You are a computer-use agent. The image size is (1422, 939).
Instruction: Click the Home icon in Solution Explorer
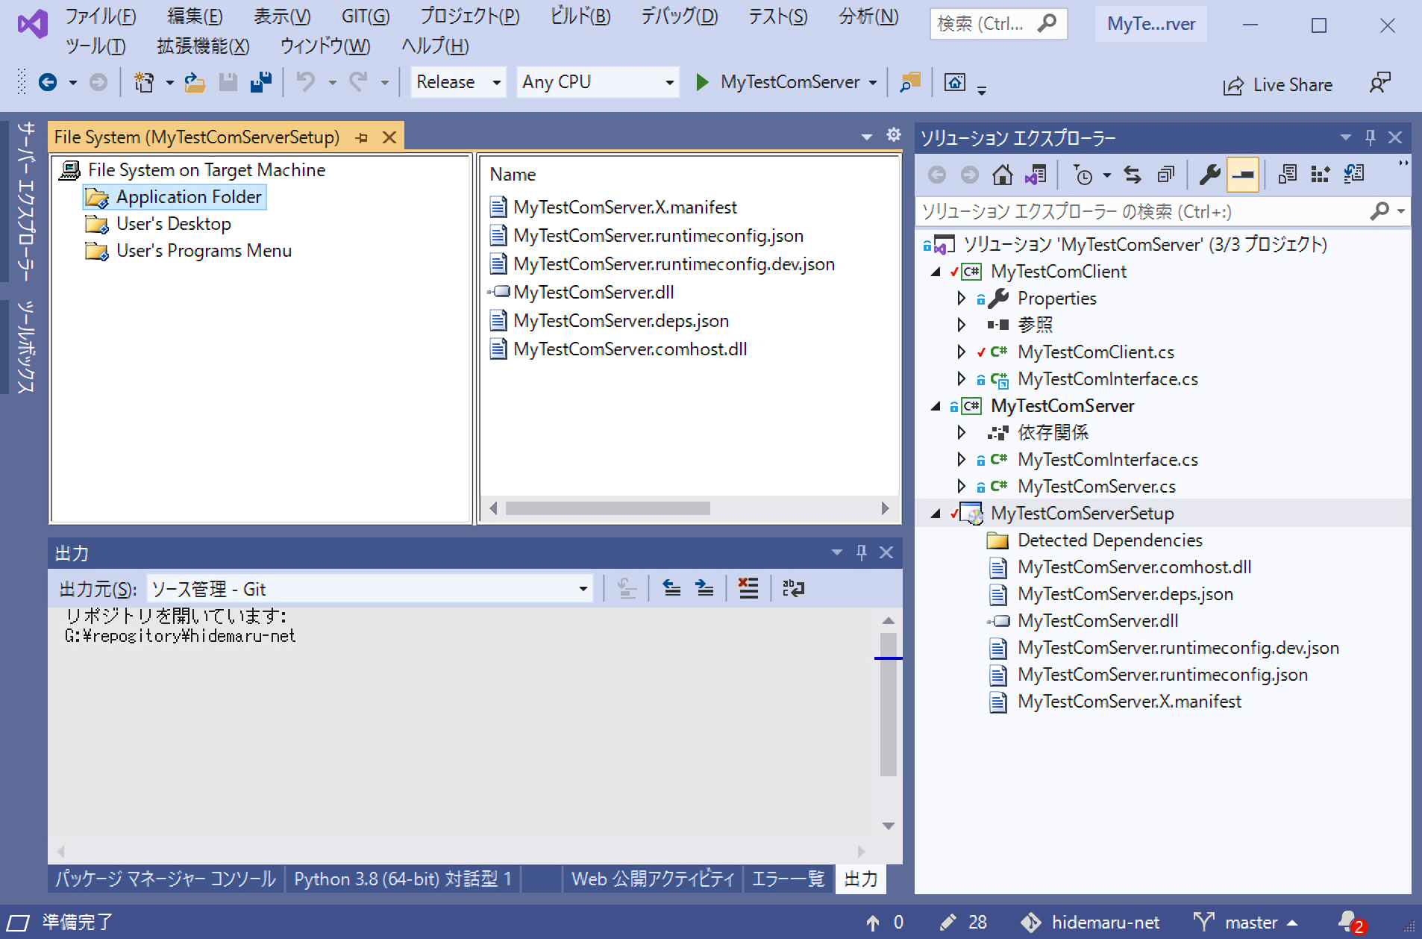(1002, 175)
